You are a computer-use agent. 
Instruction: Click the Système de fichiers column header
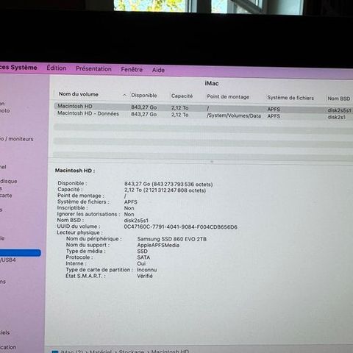(290, 98)
